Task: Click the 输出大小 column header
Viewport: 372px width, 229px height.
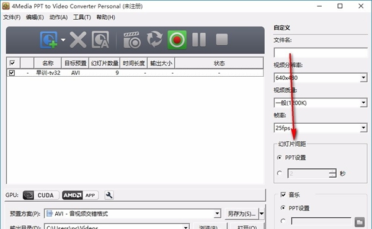Action: tap(161, 63)
